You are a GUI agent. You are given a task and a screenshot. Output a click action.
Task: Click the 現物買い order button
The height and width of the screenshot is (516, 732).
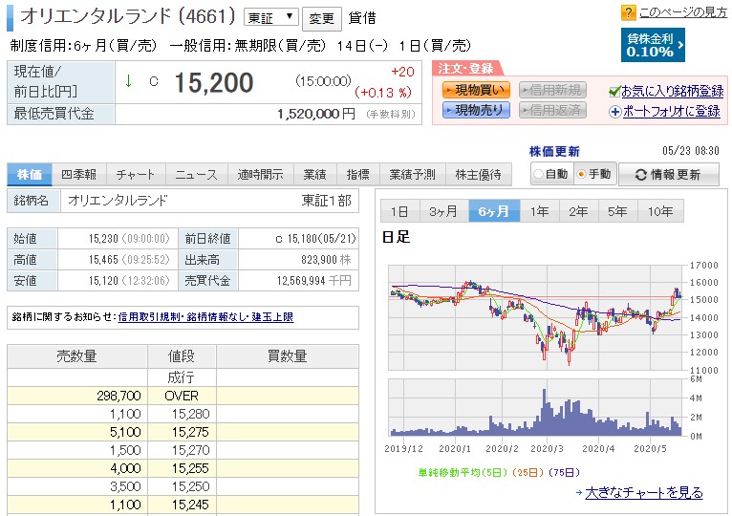(x=476, y=90)
